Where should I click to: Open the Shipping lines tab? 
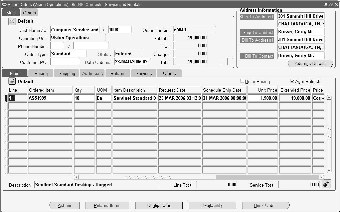[66, 73]
